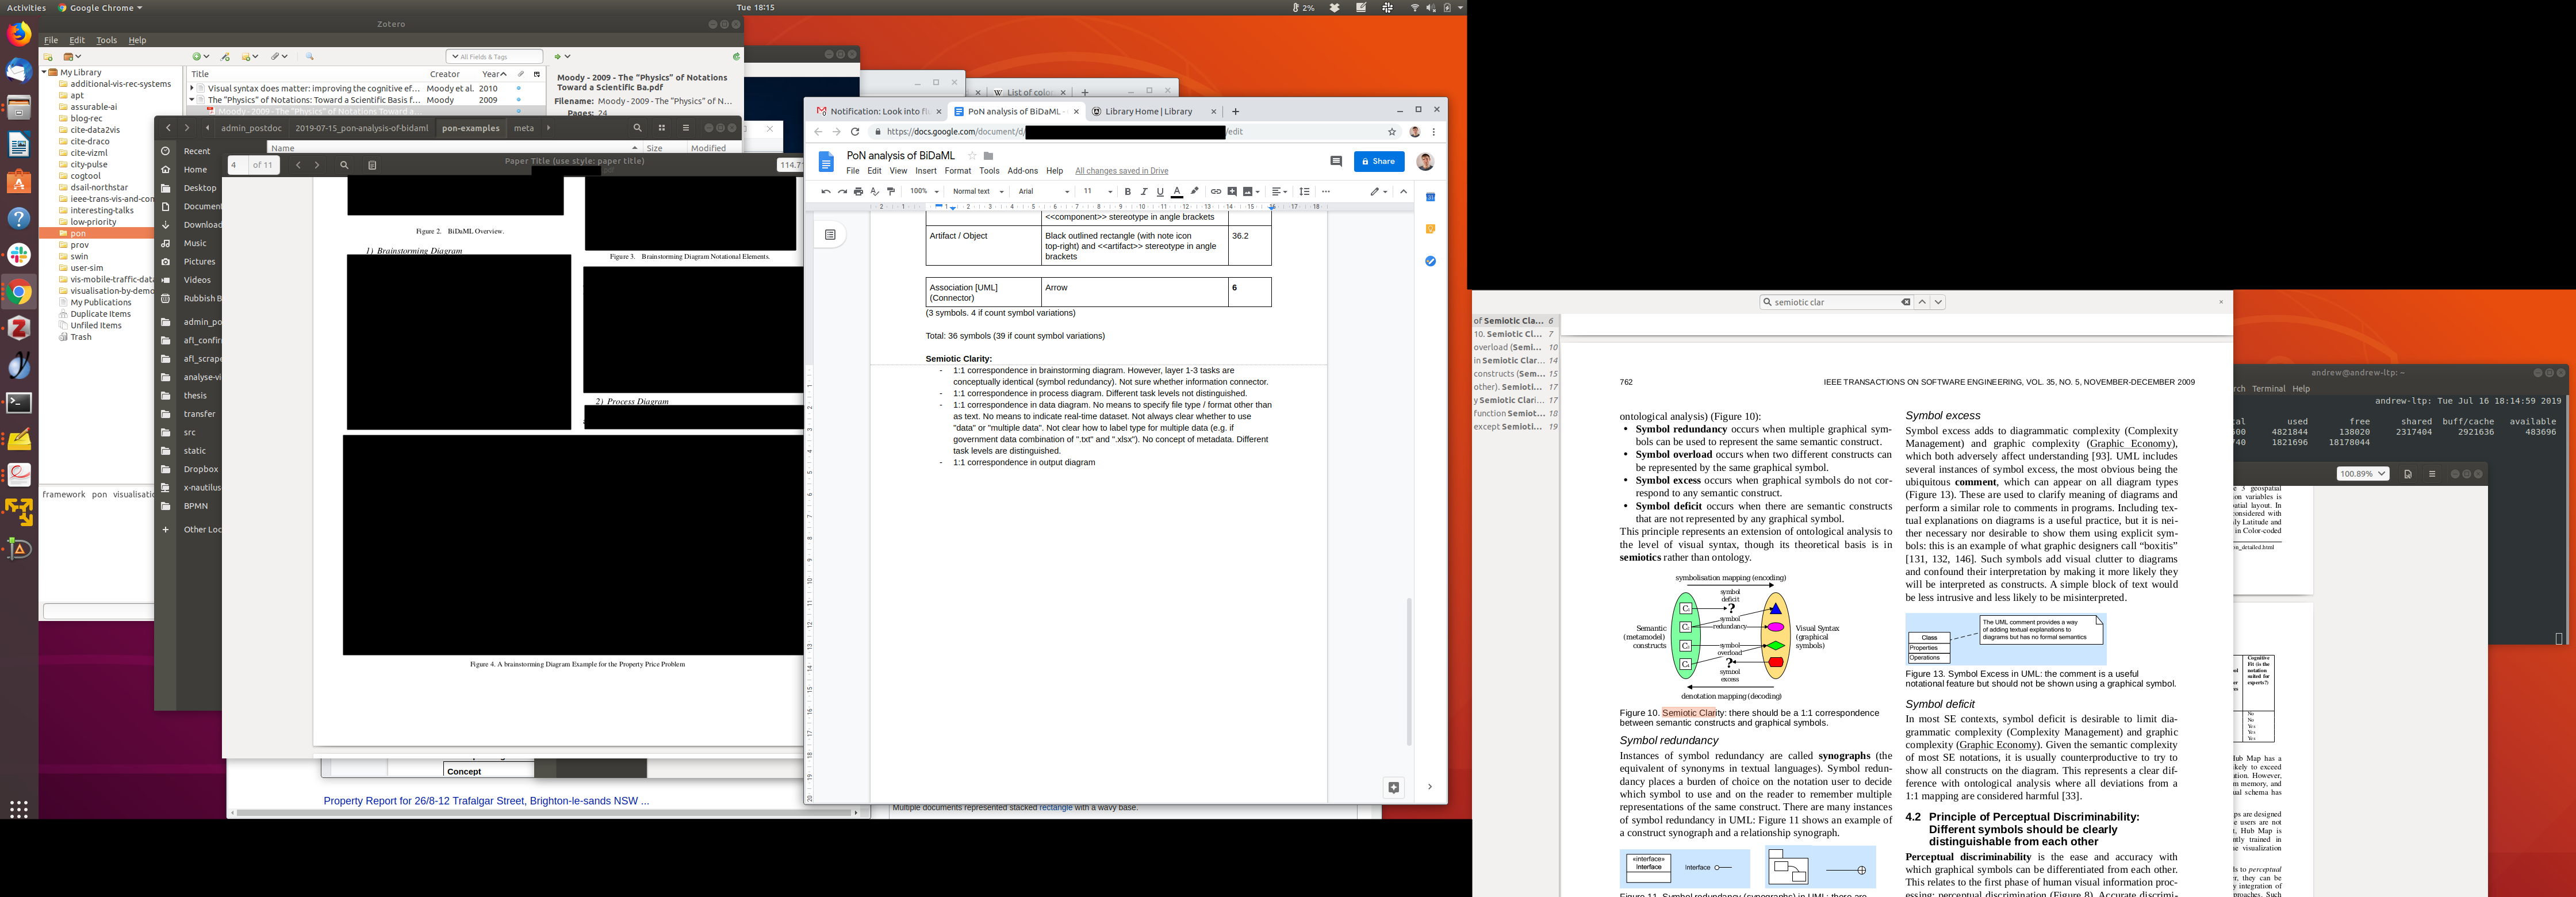Click Zotero's sync refresh icon
This screenshot has width=2576, height=897.
(x=736, y=57)
